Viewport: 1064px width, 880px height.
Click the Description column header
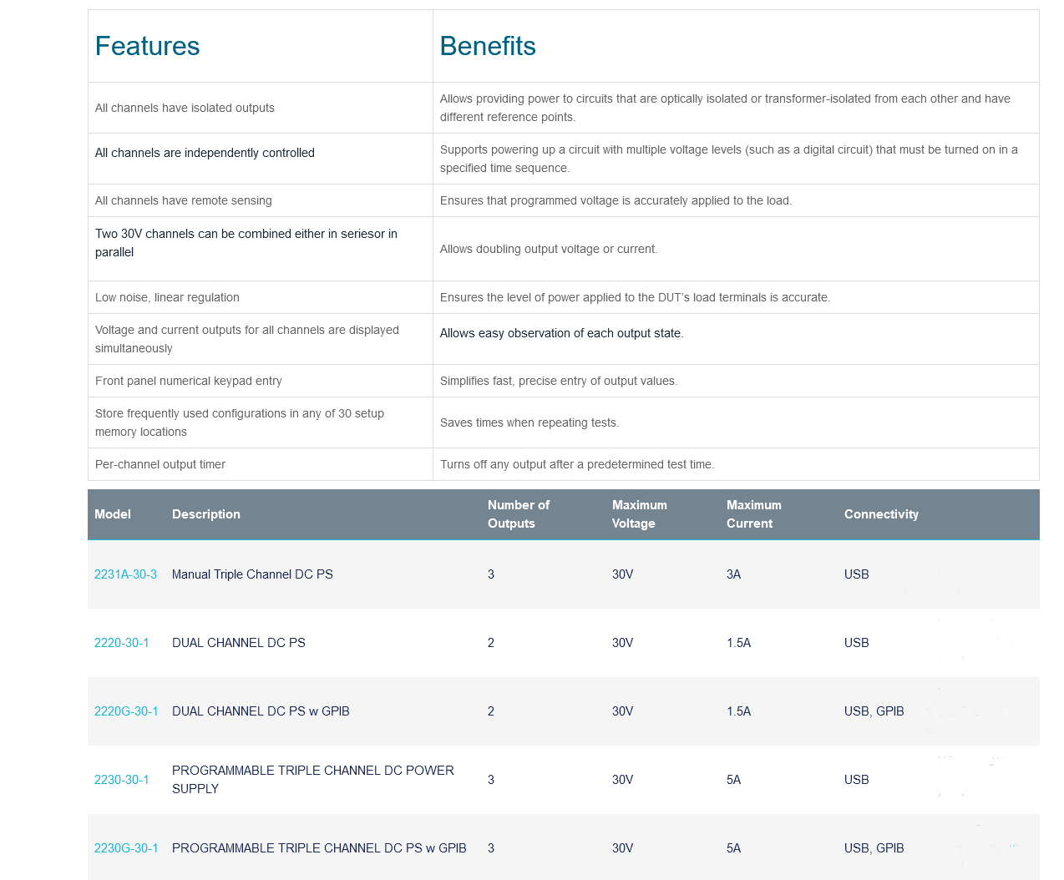[206, 514]
